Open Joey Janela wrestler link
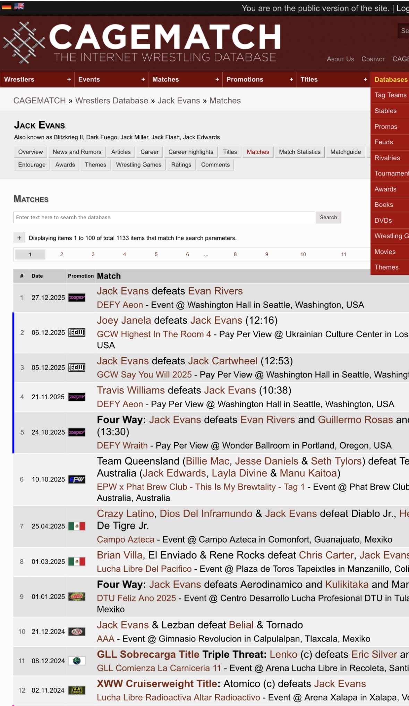Image resolution: width=409 pixels, height=706 pixels. tap(124, 320)
